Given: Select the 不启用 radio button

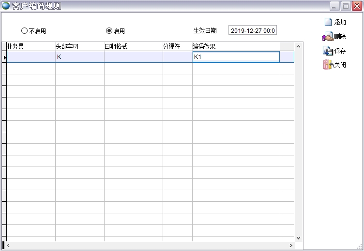Looking at the screenshot, I should (x=24, y=31).
